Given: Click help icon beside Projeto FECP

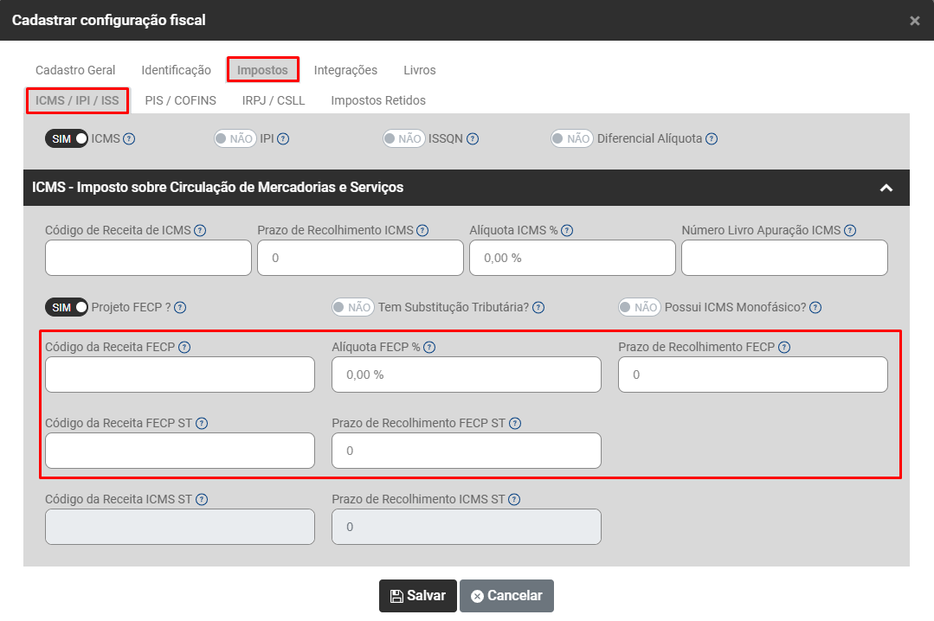Looking at the screenshot, I should click(x=180, y=307).
